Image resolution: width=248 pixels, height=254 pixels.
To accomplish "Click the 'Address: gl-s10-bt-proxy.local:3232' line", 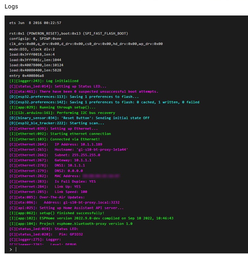I will tap(65, 202).
